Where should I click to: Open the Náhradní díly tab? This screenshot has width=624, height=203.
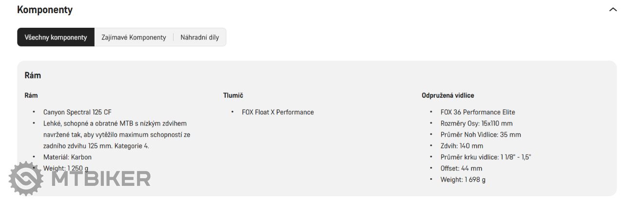click(x=200, y=37)
